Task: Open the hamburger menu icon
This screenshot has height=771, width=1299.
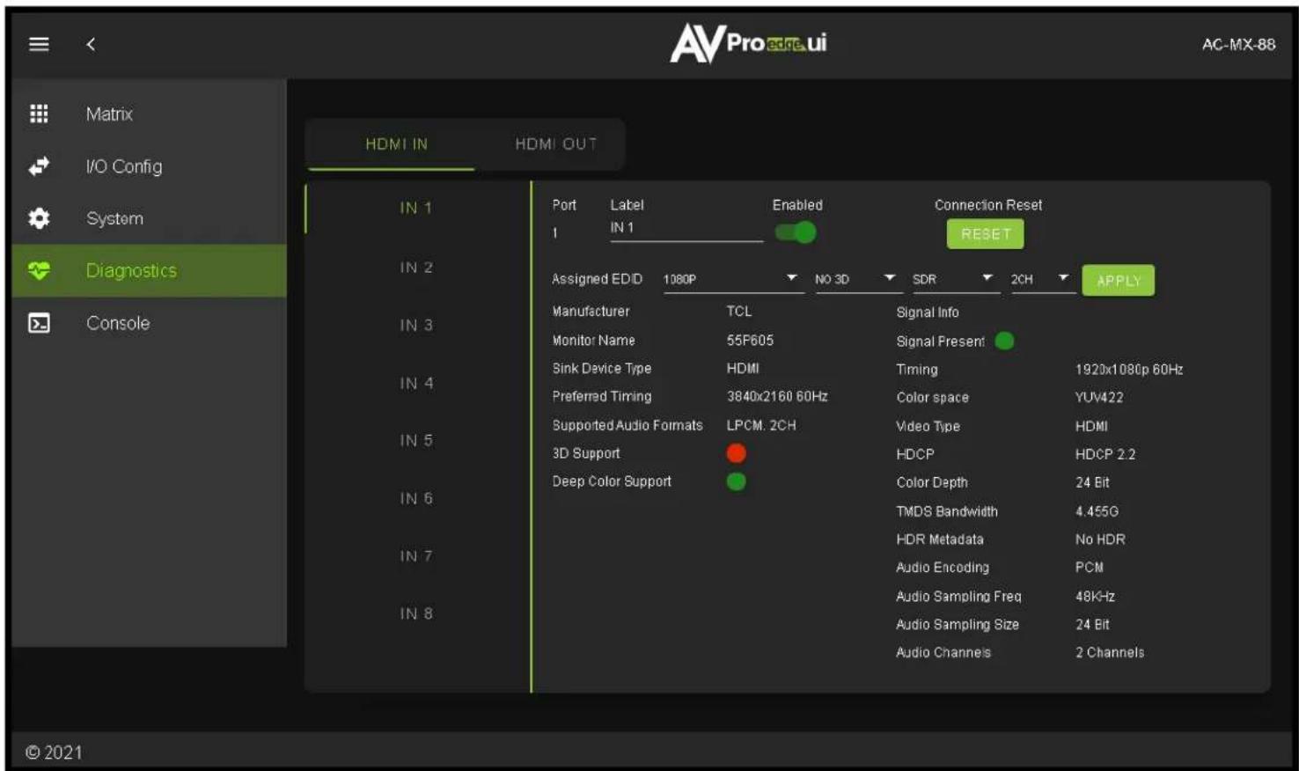Action: pyautogui.click(x=39, y=44)
